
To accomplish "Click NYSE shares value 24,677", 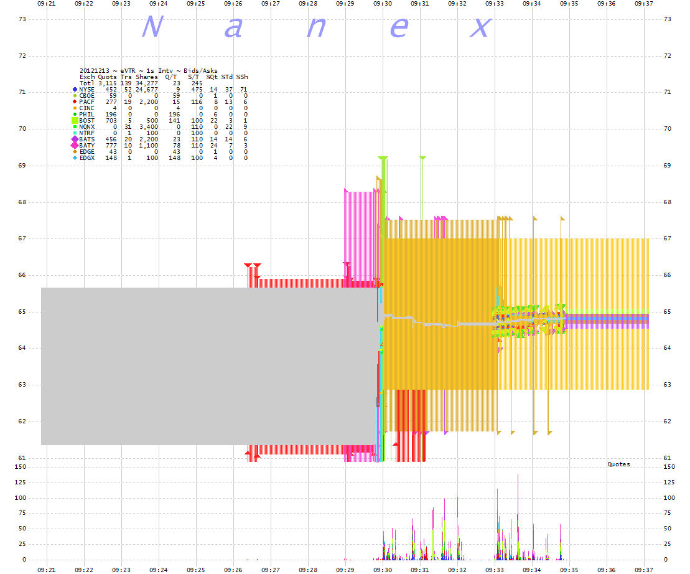I will pyautogui.click(x=147, y=90).
